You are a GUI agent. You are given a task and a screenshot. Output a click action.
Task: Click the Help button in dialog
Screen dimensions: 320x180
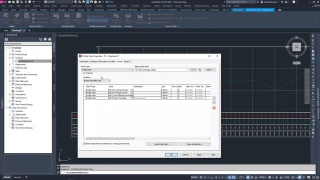(x=213, y=154)
